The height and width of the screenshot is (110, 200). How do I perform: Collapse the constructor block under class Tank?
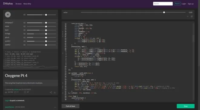tap(67, 98)
